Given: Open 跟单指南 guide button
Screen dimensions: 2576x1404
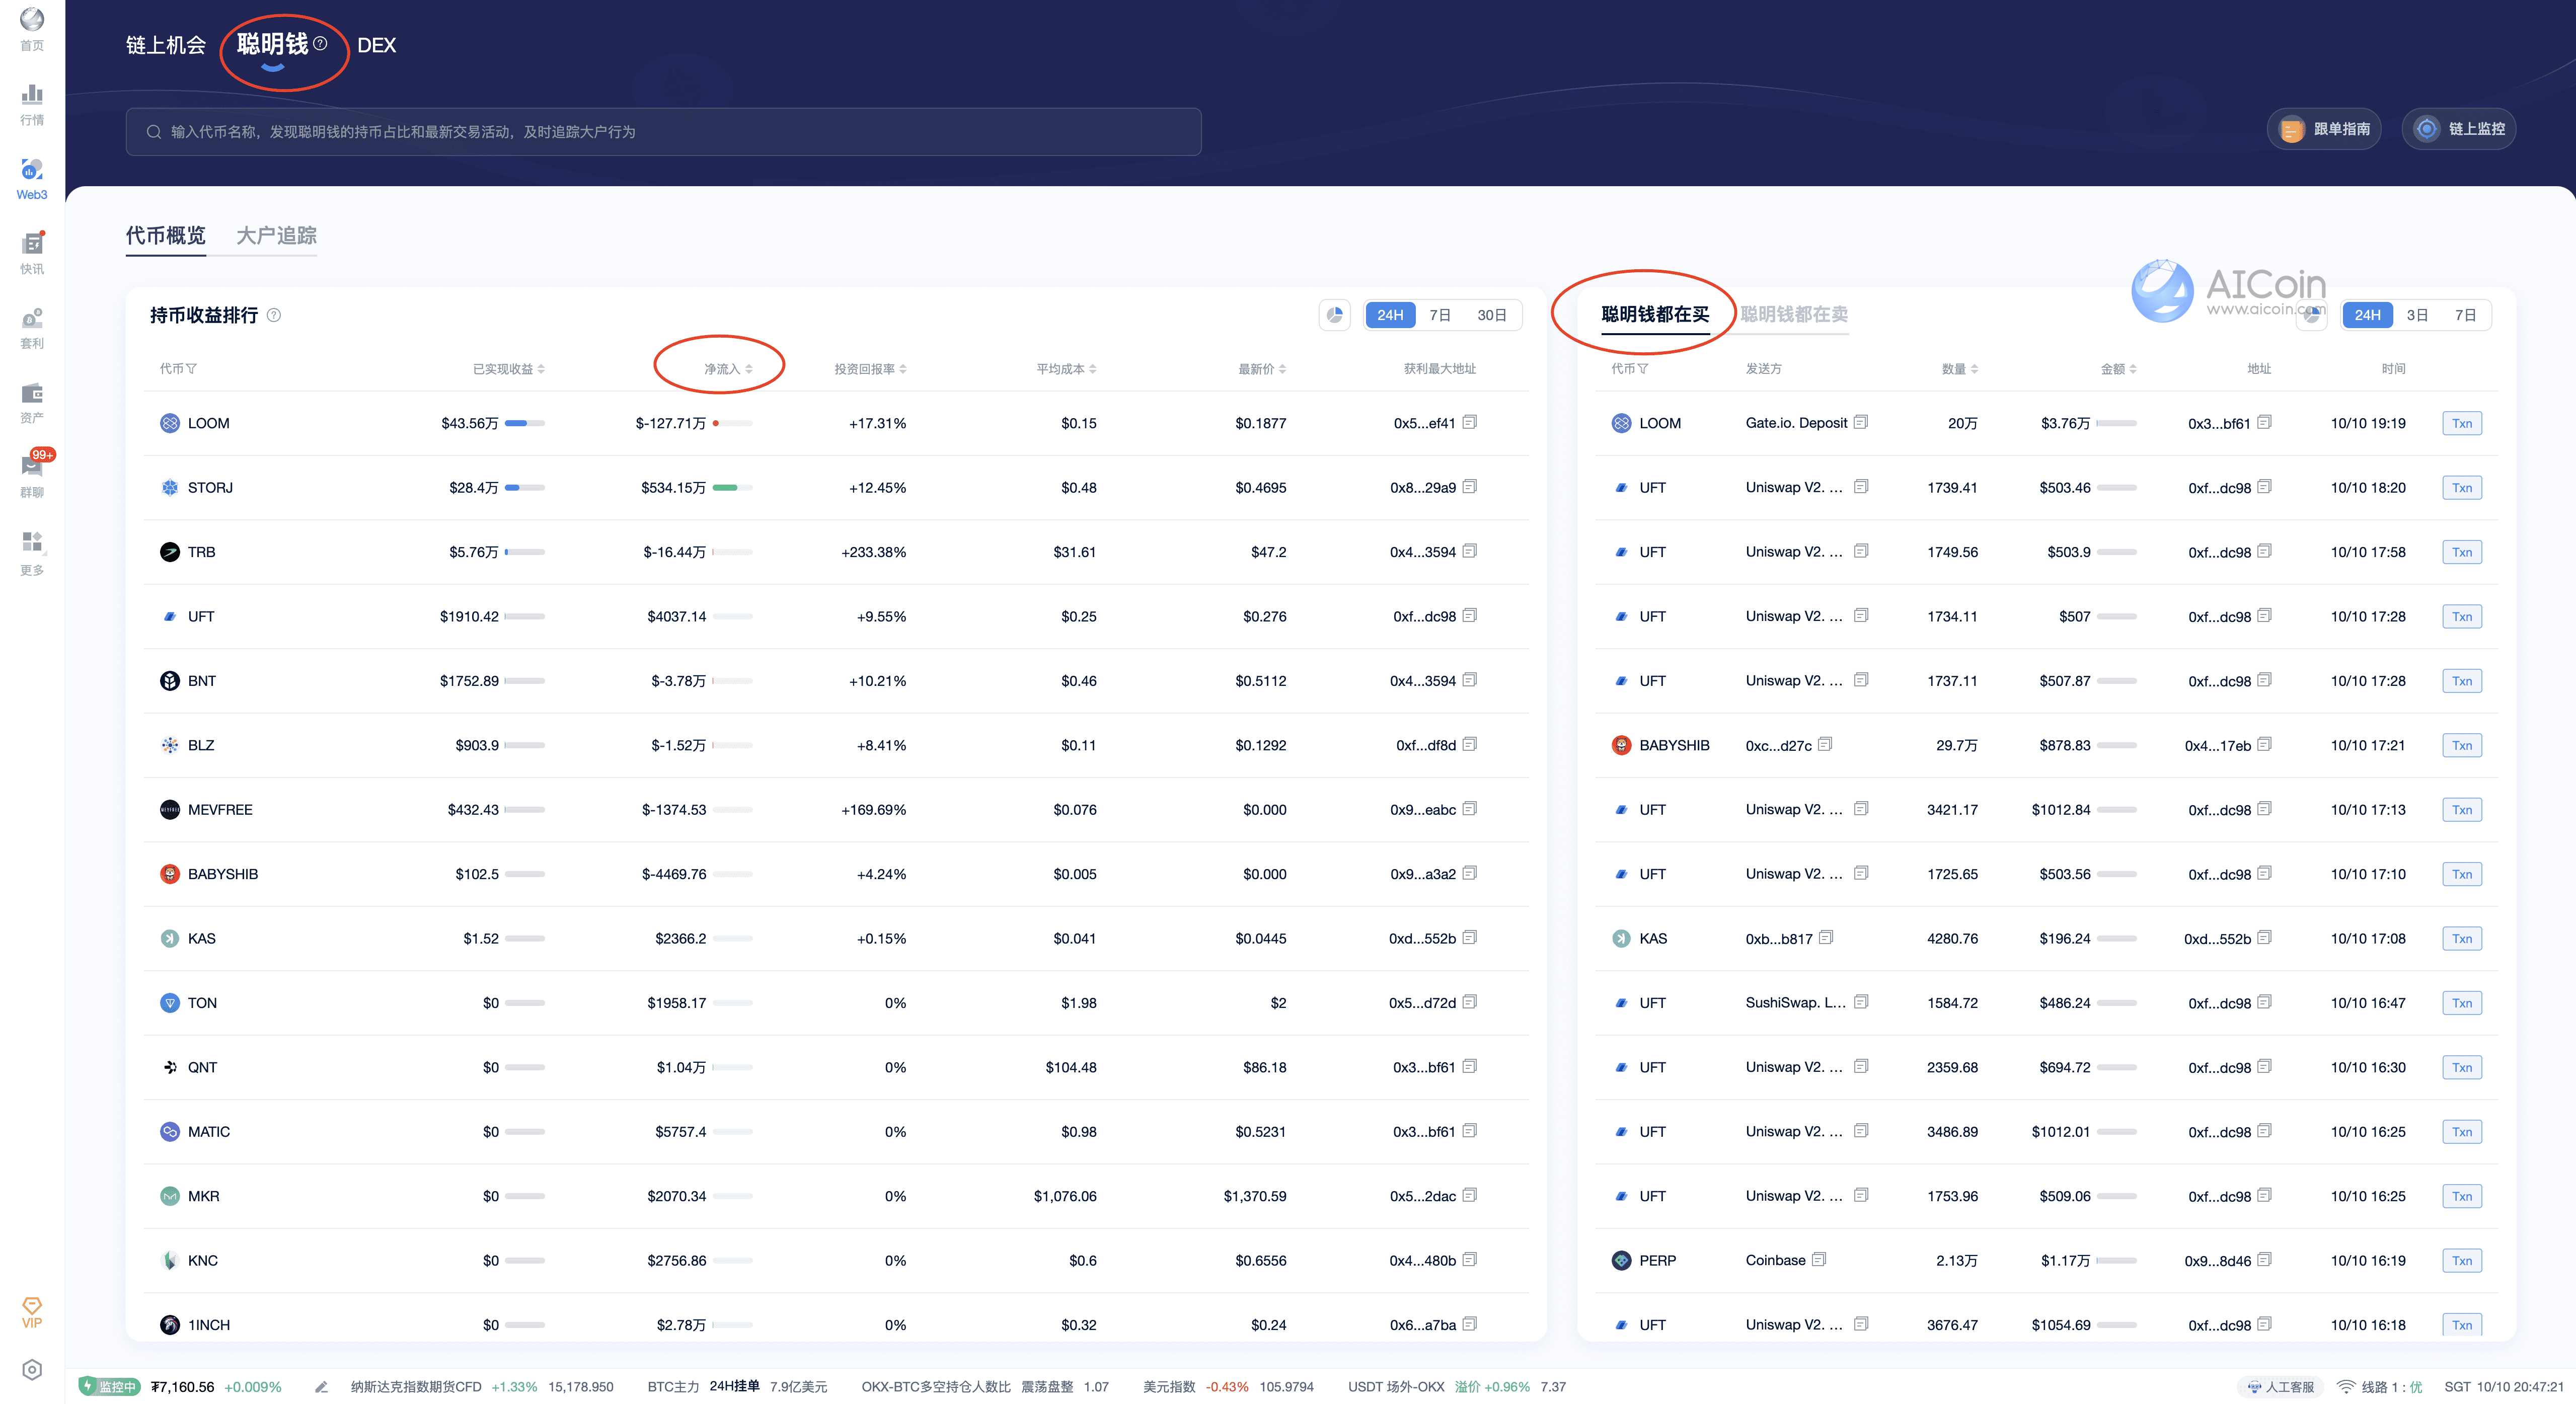Looking at the screenshot, I should coord(2325,129).
